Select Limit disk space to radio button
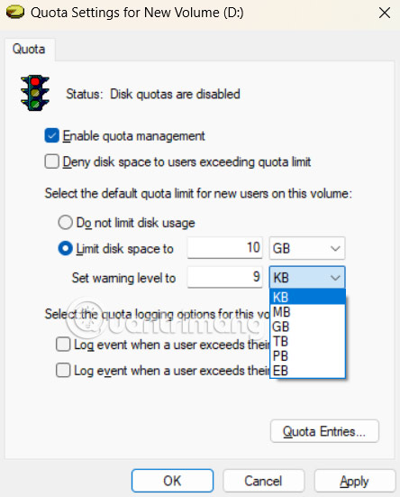Image resolution: width=400 pixels, height=497 pixels. (65, 249)
